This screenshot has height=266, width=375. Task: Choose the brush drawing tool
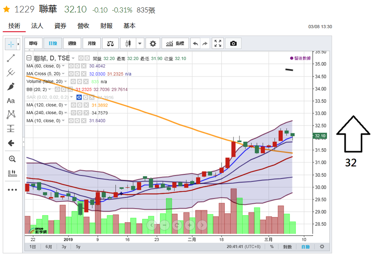pyautogui.click(x=11, y=87)
